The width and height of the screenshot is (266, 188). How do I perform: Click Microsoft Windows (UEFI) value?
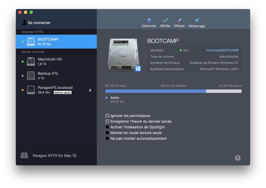point(219,69)
